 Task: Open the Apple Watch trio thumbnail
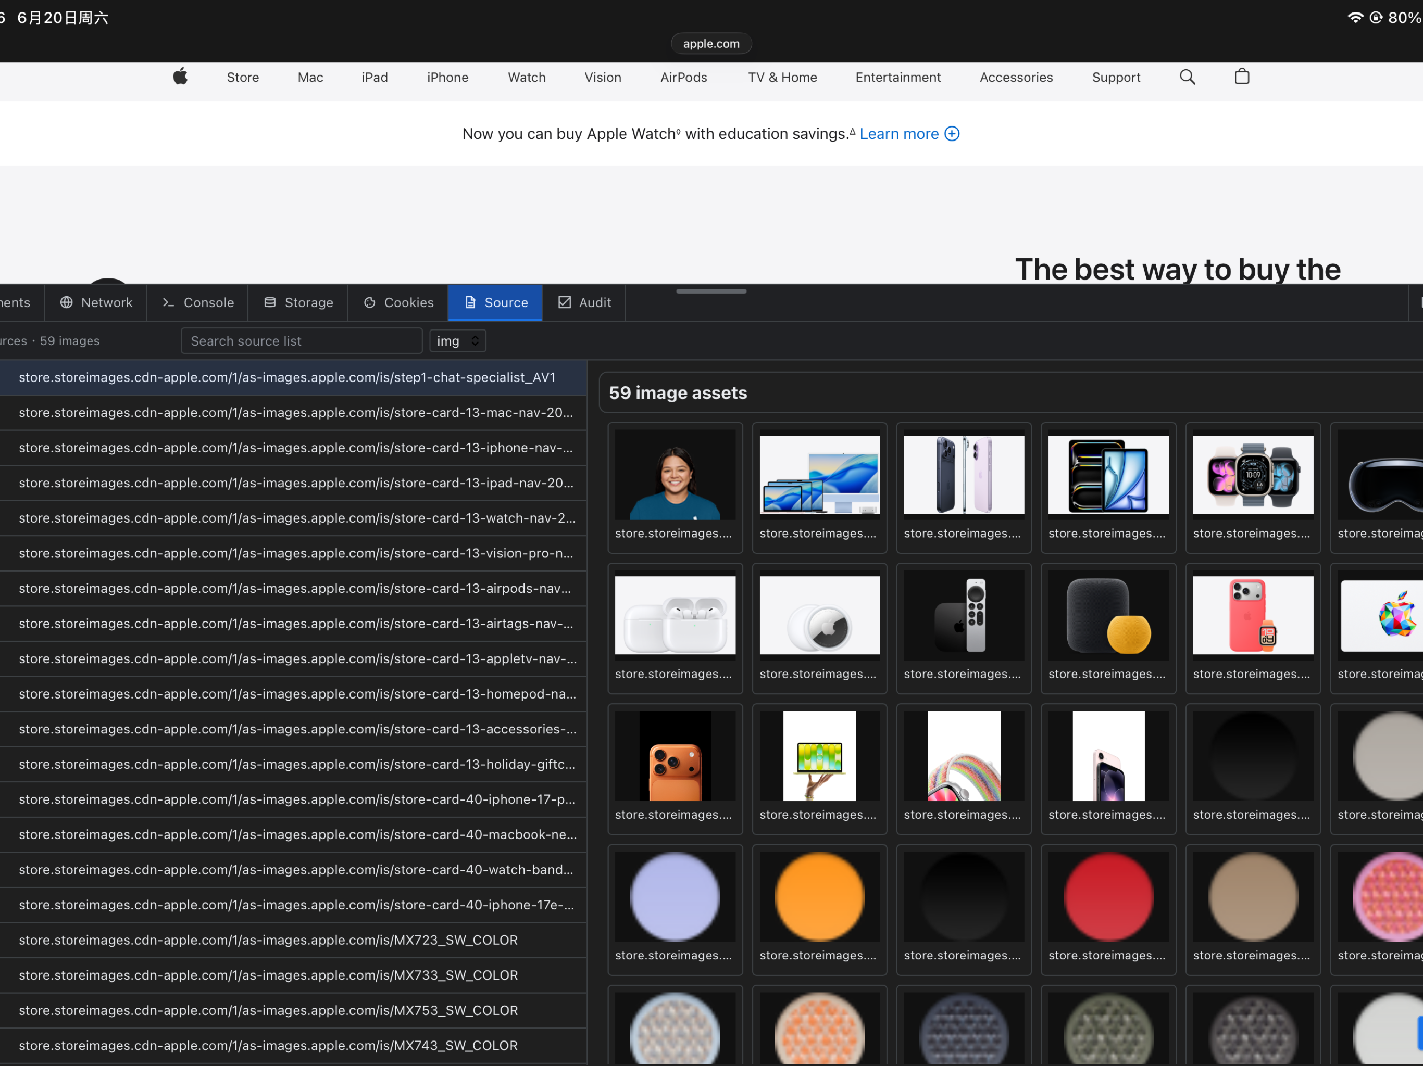coord(1253,487)
